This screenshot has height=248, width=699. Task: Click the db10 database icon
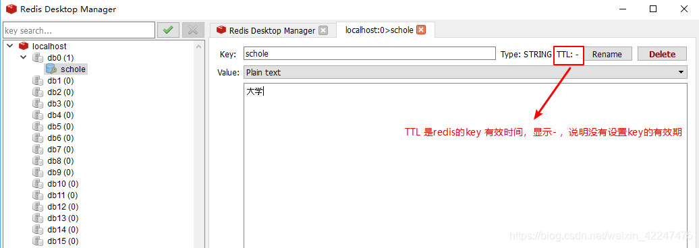(38, 184)
